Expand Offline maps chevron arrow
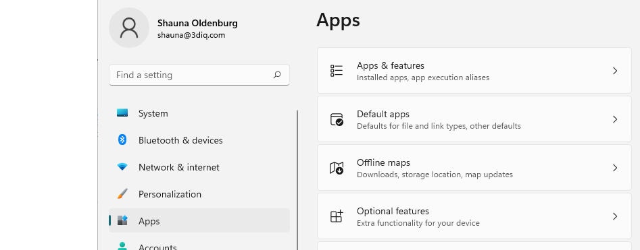This screenshot has width=640, height=250. (x=615, y=168)
